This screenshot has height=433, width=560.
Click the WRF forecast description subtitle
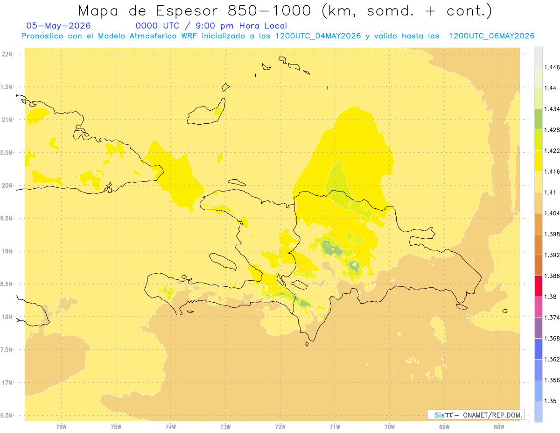pos(278,36)
